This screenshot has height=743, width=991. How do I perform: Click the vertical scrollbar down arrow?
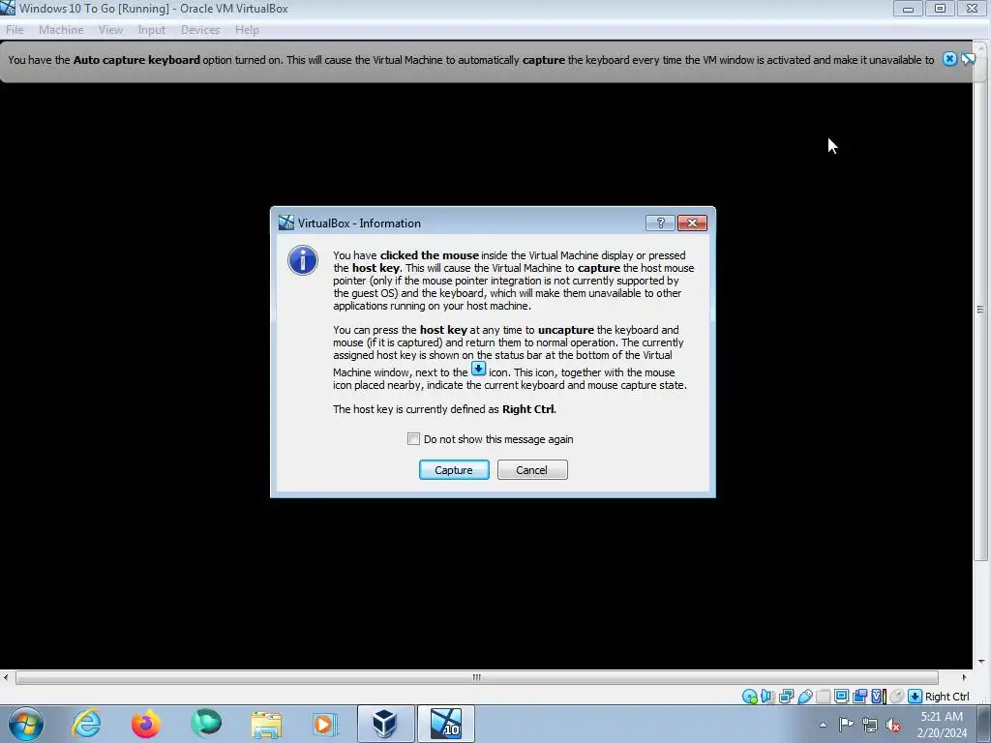coord(981,662)
